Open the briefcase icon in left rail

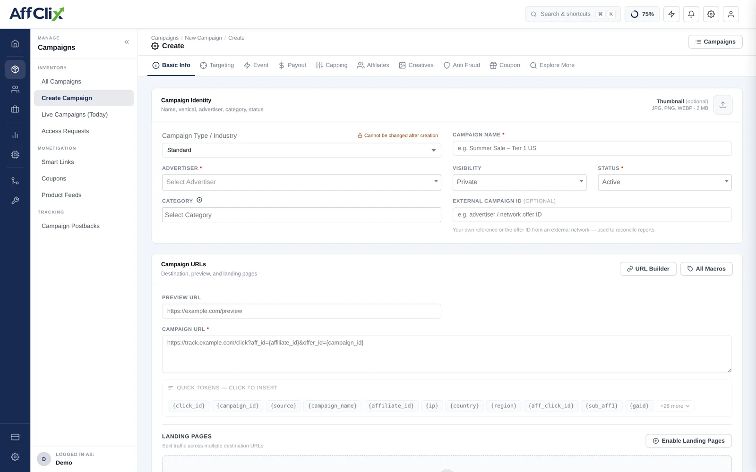coord(15,109)
